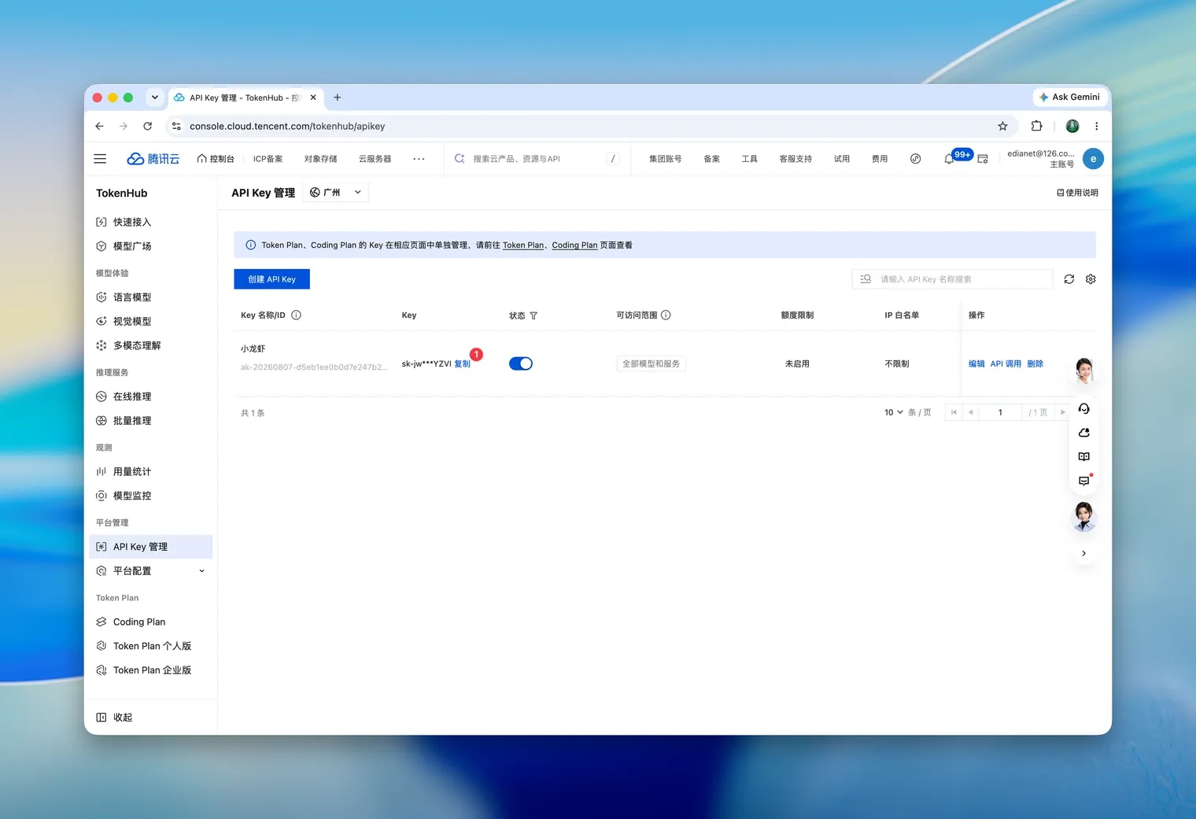Click the Ask Gemini button
The width and height of the screenshot is (1196, 819).
pos(1069,98)
